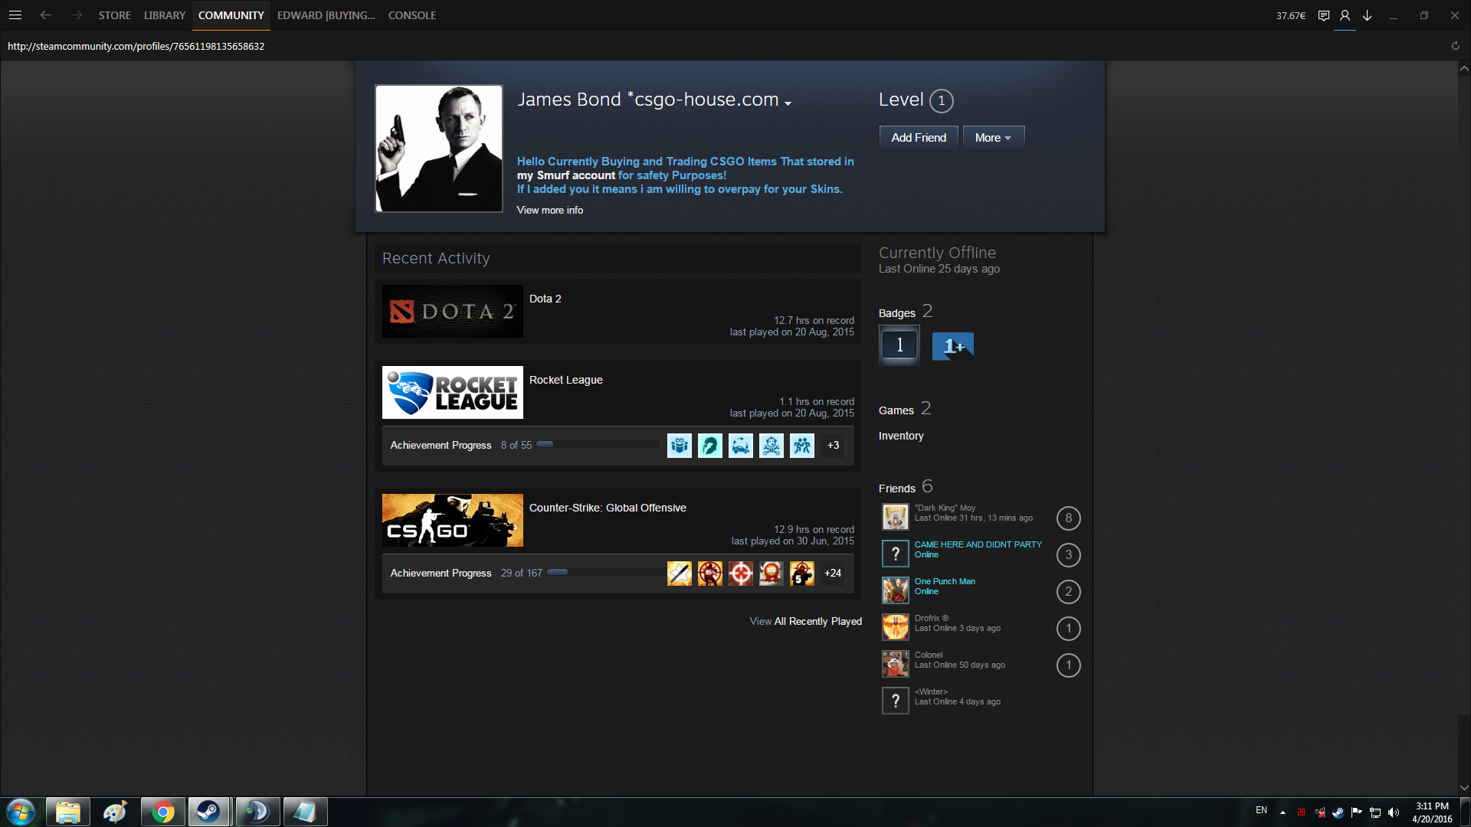The width and height of the screenshot is (1471, 827).
Task: Switch to the STORE tab
Action: (114, 15)
